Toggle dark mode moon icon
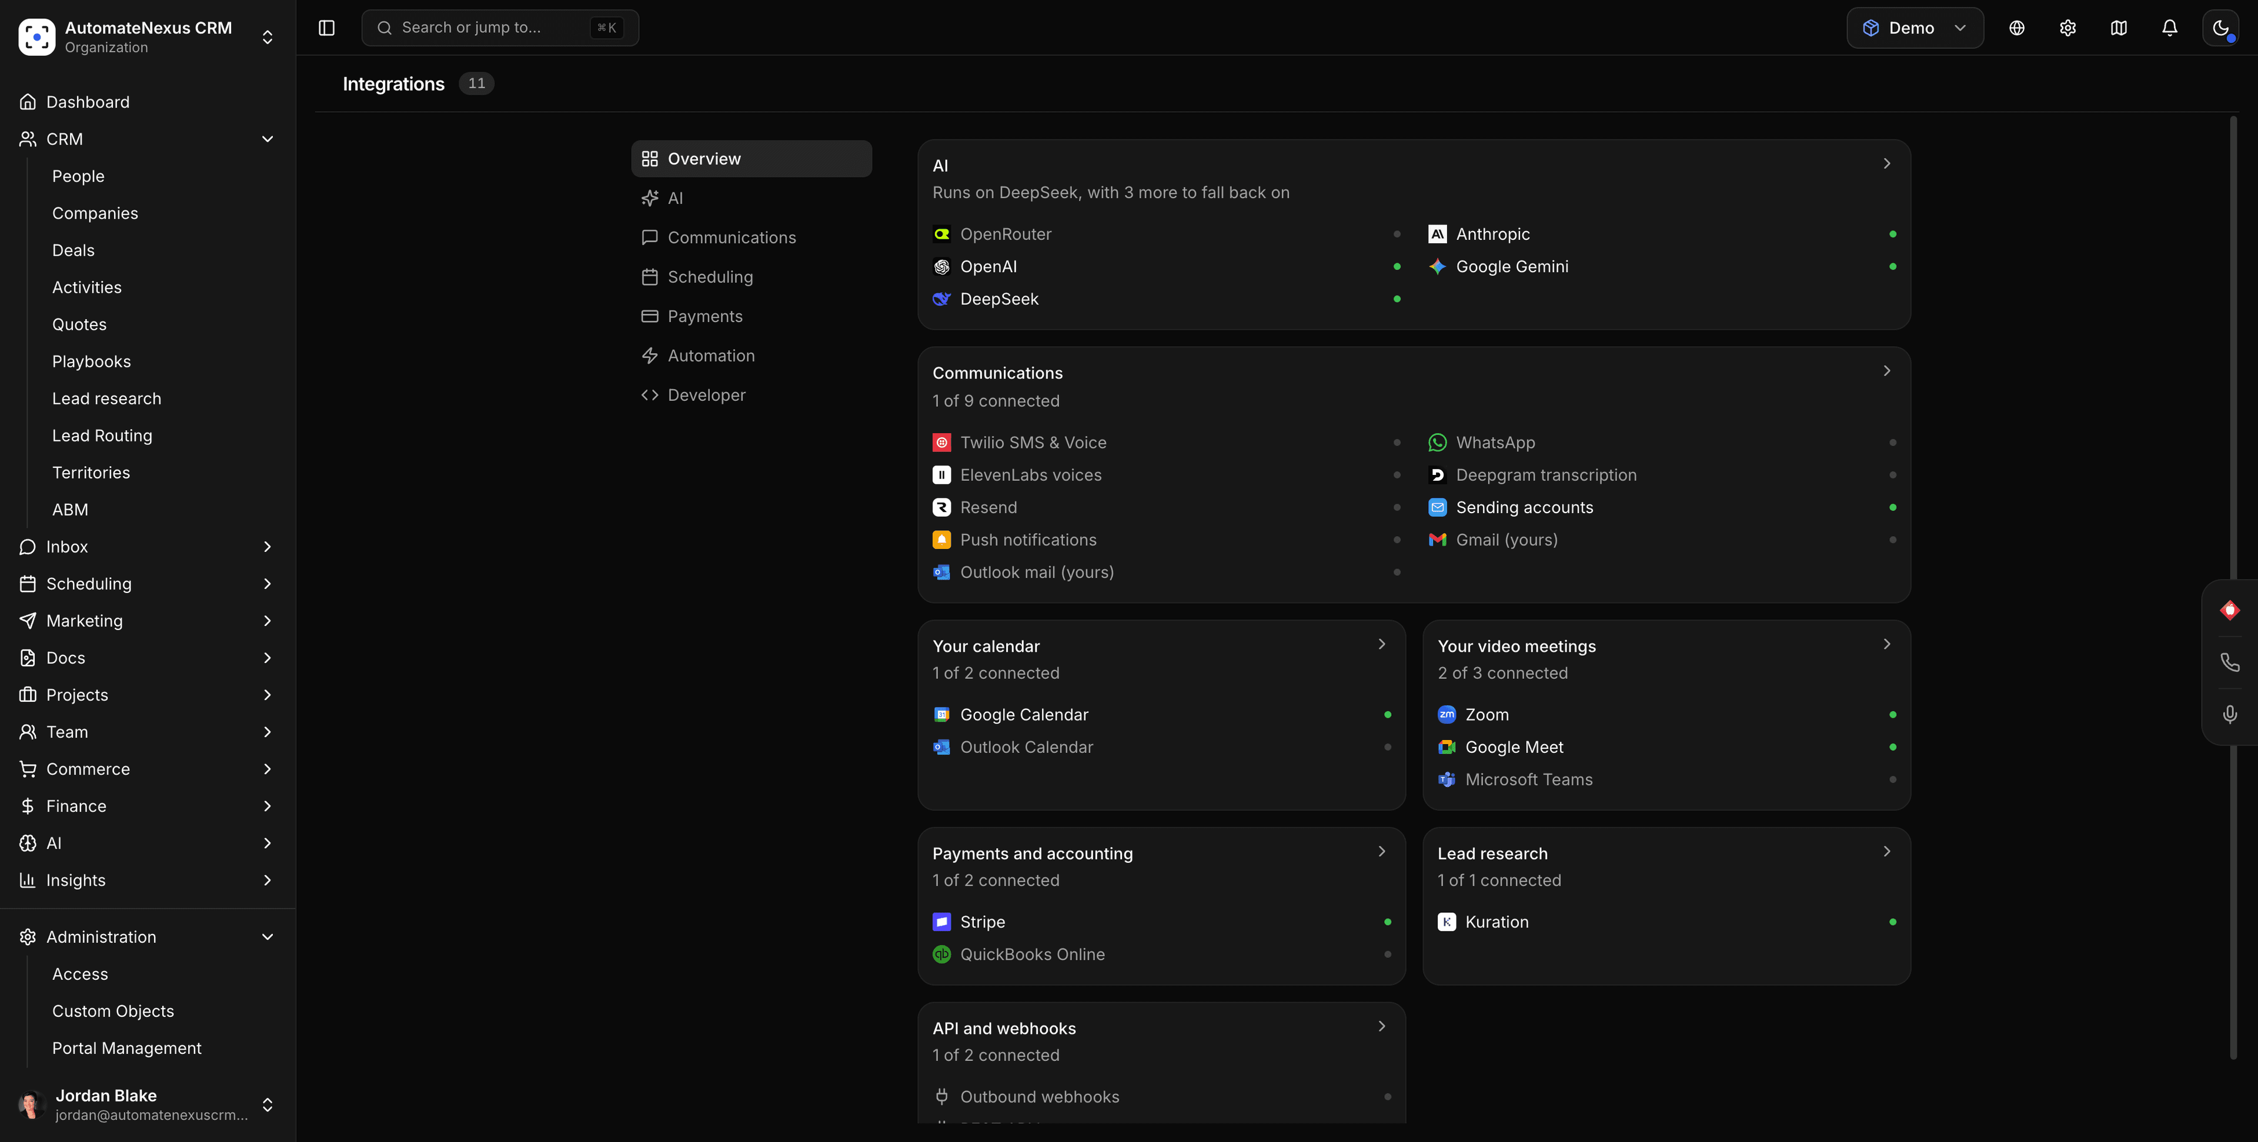This screenshot has height=1142, width=2258. 2220,28
